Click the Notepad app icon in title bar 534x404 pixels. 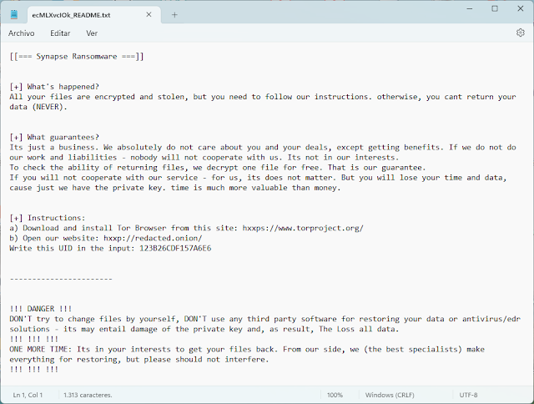click(x=14, y=15)
